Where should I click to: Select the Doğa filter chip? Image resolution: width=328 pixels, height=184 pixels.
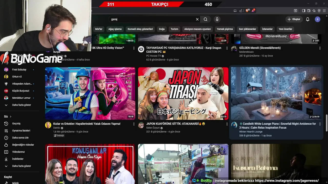[x=162, y=29]
